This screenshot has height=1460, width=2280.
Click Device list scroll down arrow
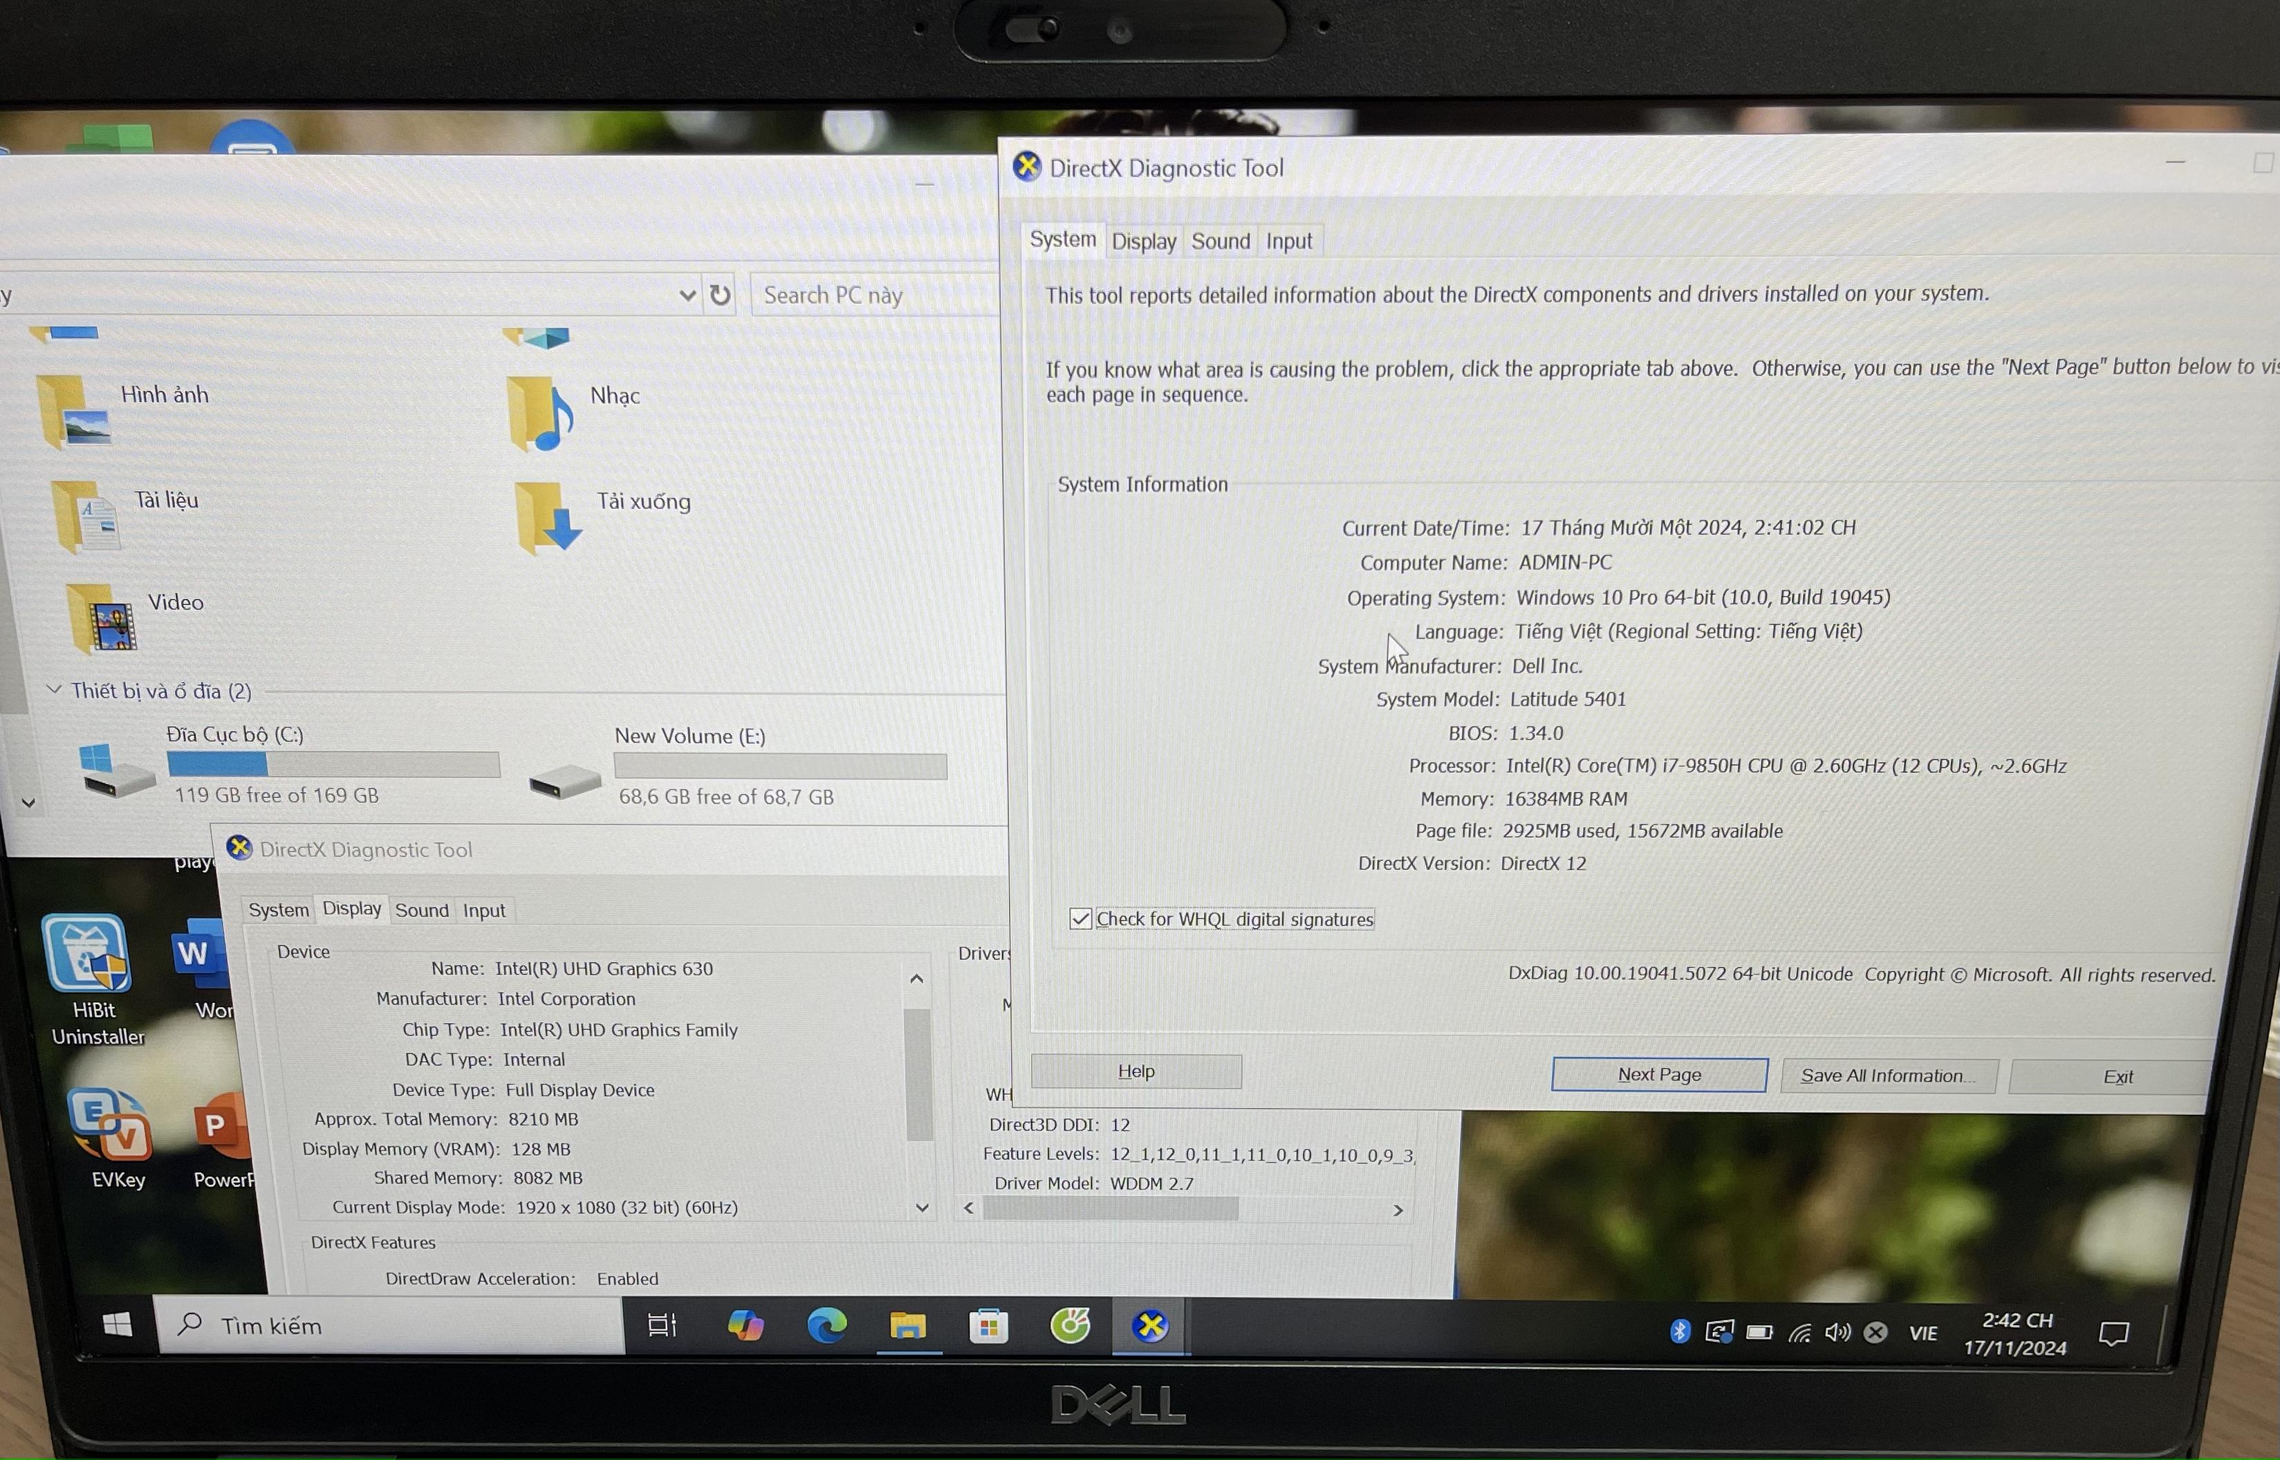pos(922,1208)
